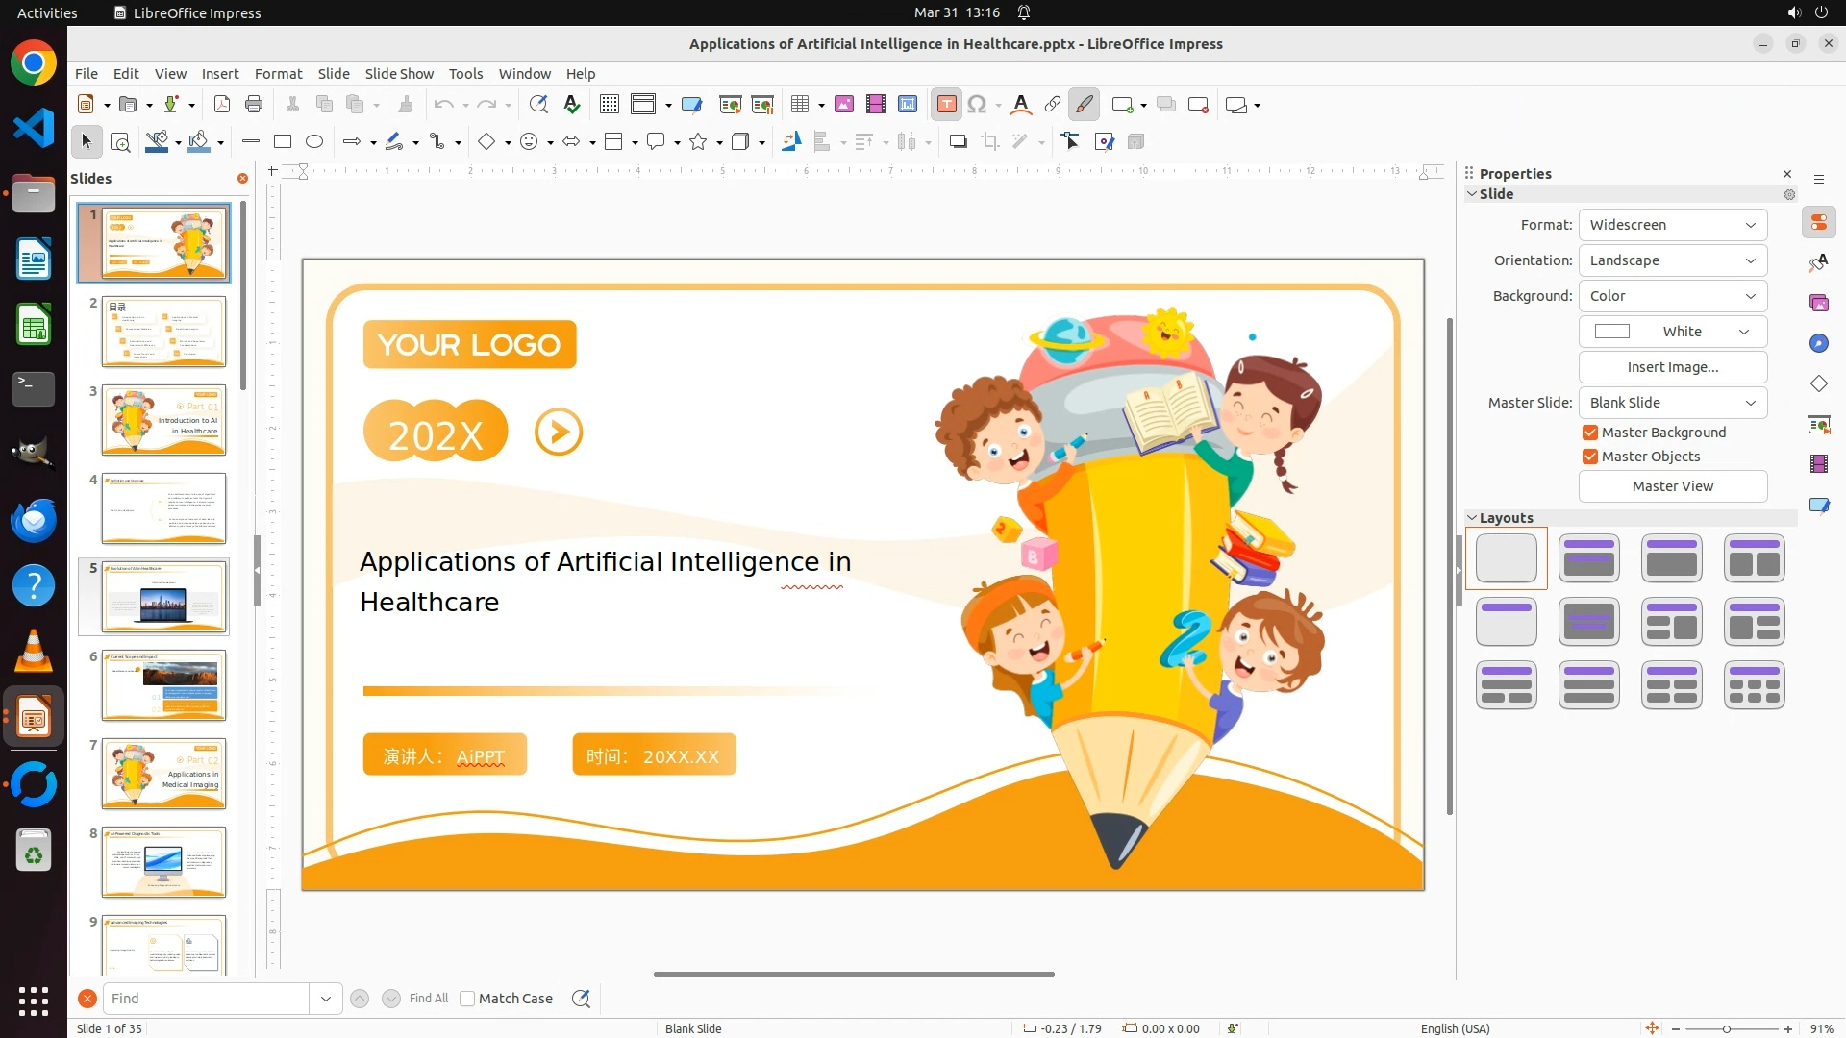Click the Insert Special Character icon
The width and height of the screenshot is (1846, 1038).
[x=978, y=105]
